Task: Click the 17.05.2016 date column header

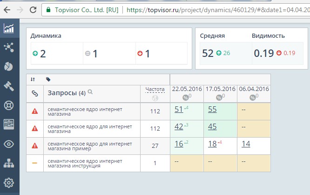Action: click(x=221, y=89)
